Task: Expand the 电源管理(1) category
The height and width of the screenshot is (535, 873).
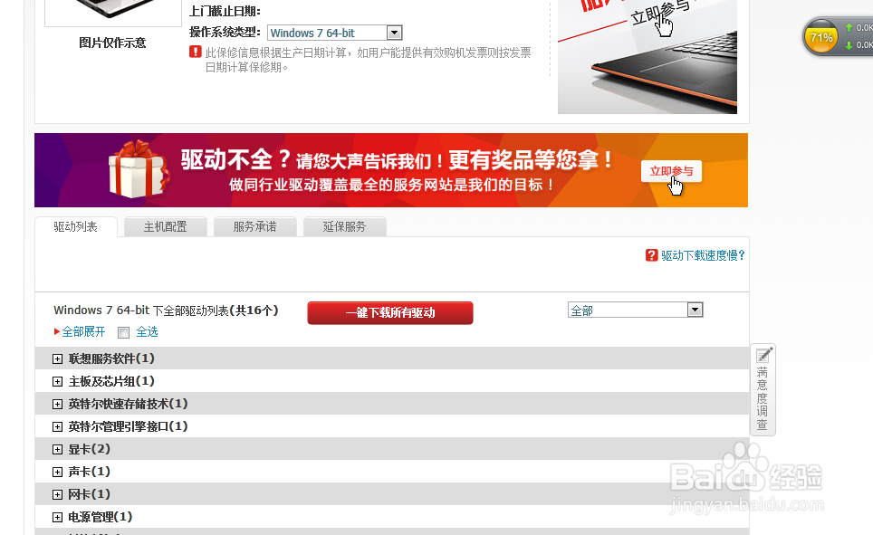Action: point(57,517)
